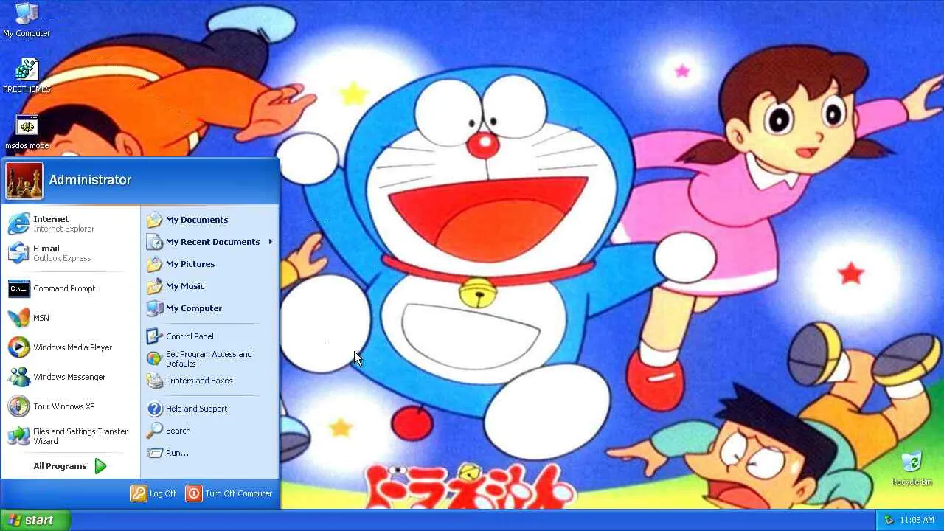This screenshot has height=531, width=944.
Task: Open Files and Settings Transfer Wizard
Action: (x=71, y=436)
